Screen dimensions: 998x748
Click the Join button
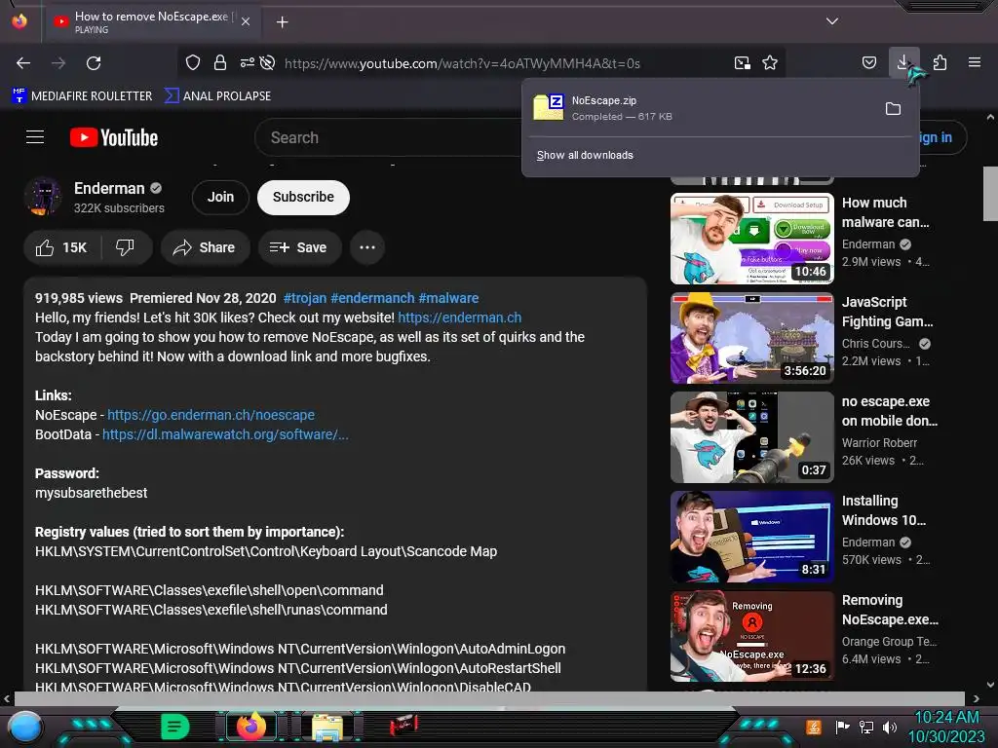click(220, 197)
